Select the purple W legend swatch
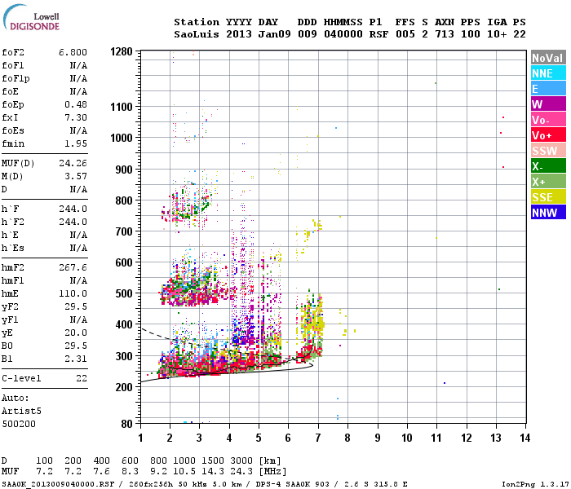 (548, 104)
